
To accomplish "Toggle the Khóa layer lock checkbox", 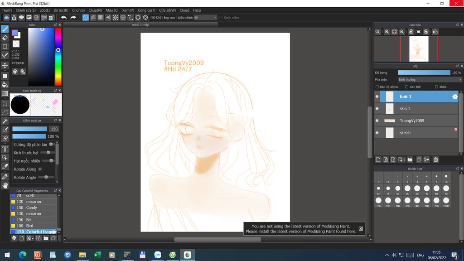I will [x=436, y=87].
